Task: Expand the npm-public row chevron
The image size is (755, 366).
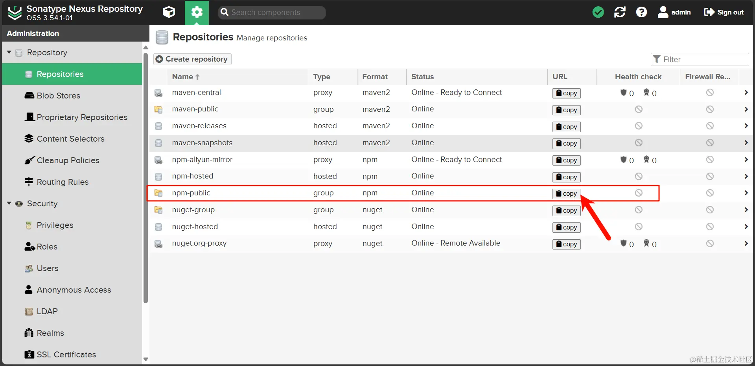Action: pyautogui.click(x=746, y=193)
